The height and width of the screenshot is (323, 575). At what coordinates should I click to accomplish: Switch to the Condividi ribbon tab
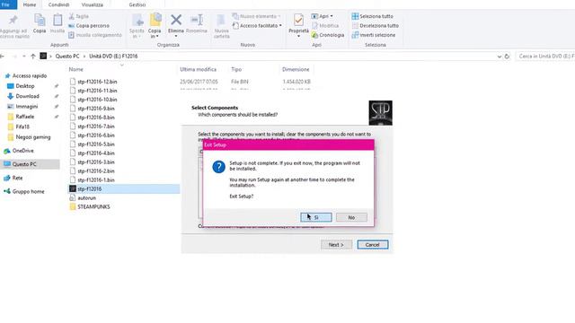point(58,4)
